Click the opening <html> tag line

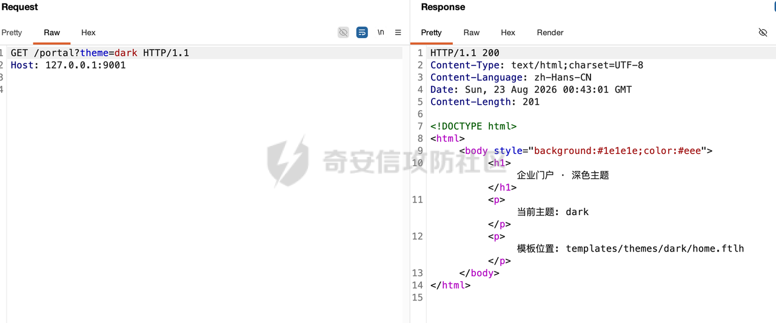pyautogui.click(x=448, y=139)
